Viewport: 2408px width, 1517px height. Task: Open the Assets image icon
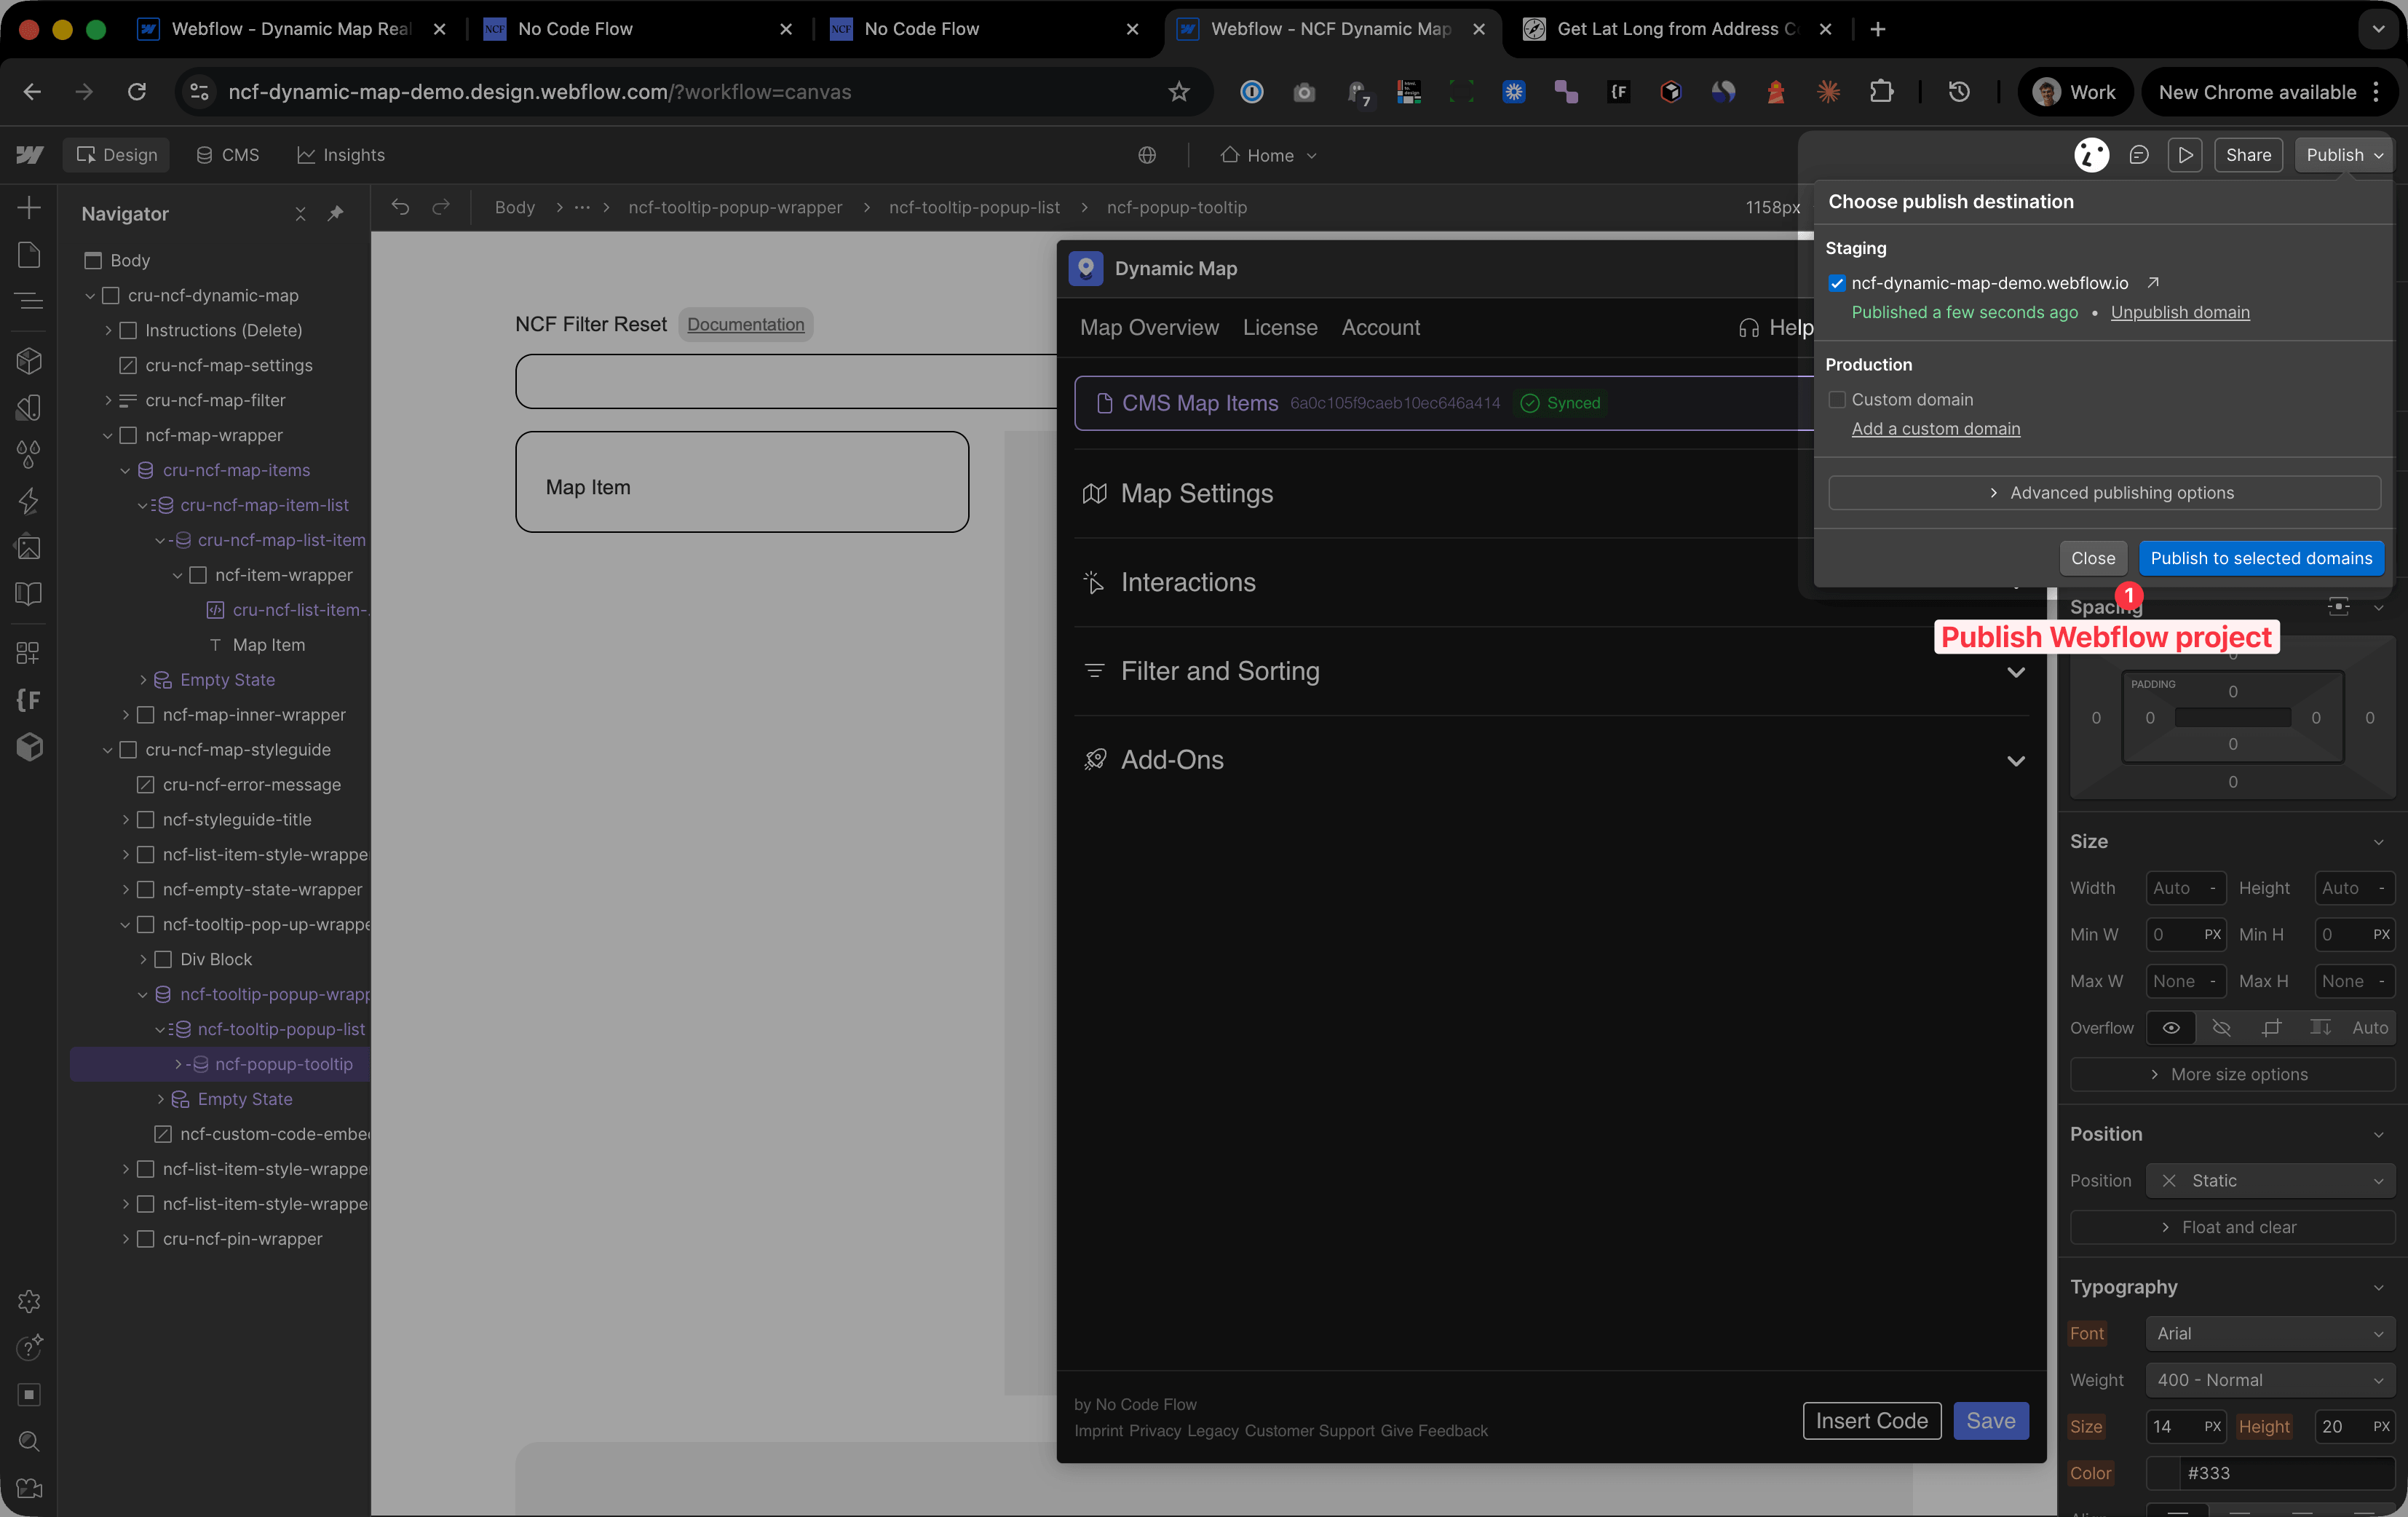click(29, 547)
